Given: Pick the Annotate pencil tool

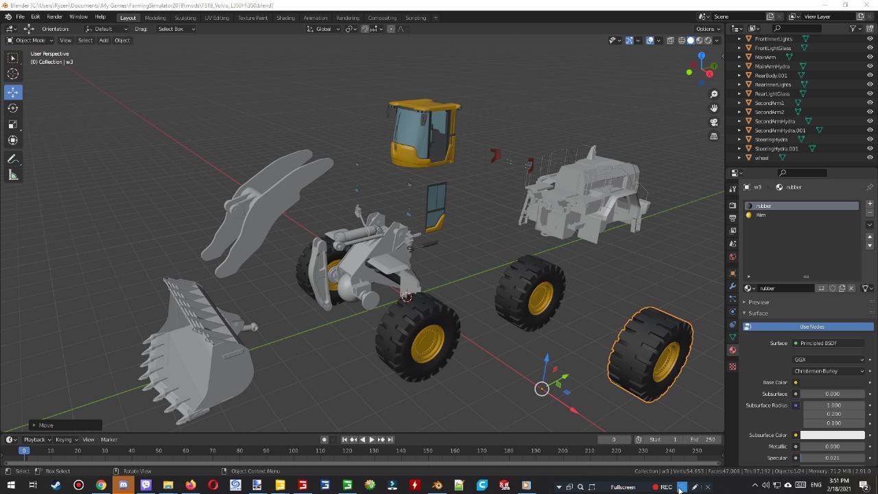Looking at the screenshot, I should pos(13,159).
